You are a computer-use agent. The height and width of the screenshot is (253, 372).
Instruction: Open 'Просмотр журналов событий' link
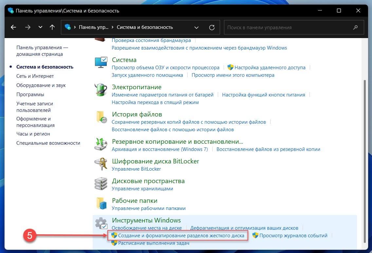[293, 236]
